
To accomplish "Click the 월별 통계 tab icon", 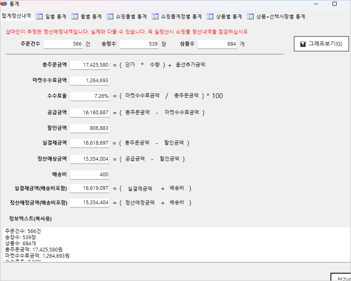I will tap(75, 16).
